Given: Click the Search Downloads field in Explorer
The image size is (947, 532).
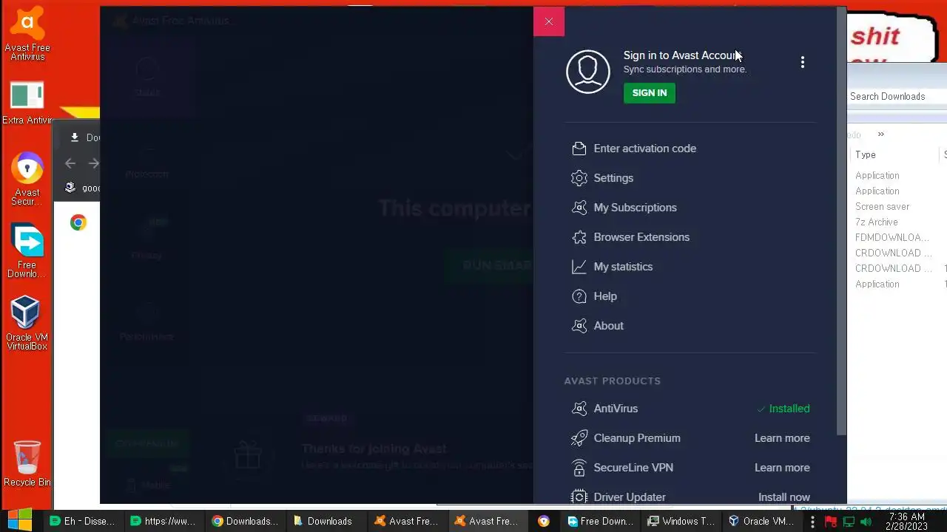Looking at the screenshot, I should (x=897, y=97).
